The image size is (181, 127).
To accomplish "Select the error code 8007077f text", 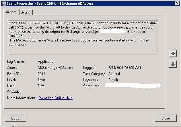I will (x=15, y=36).
